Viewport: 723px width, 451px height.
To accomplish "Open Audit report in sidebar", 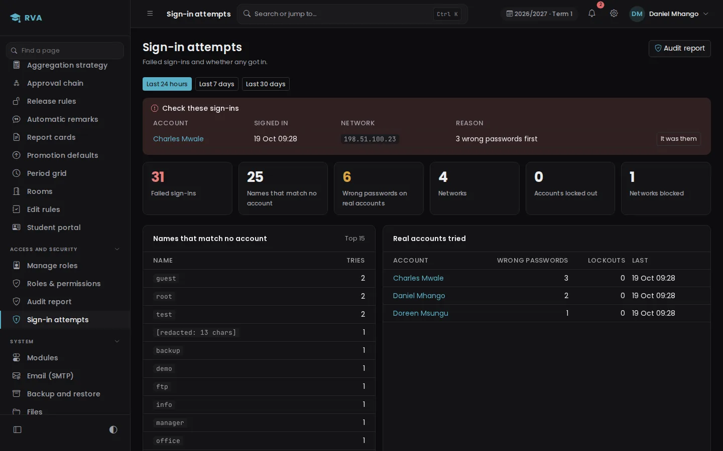I will [65, 302].
